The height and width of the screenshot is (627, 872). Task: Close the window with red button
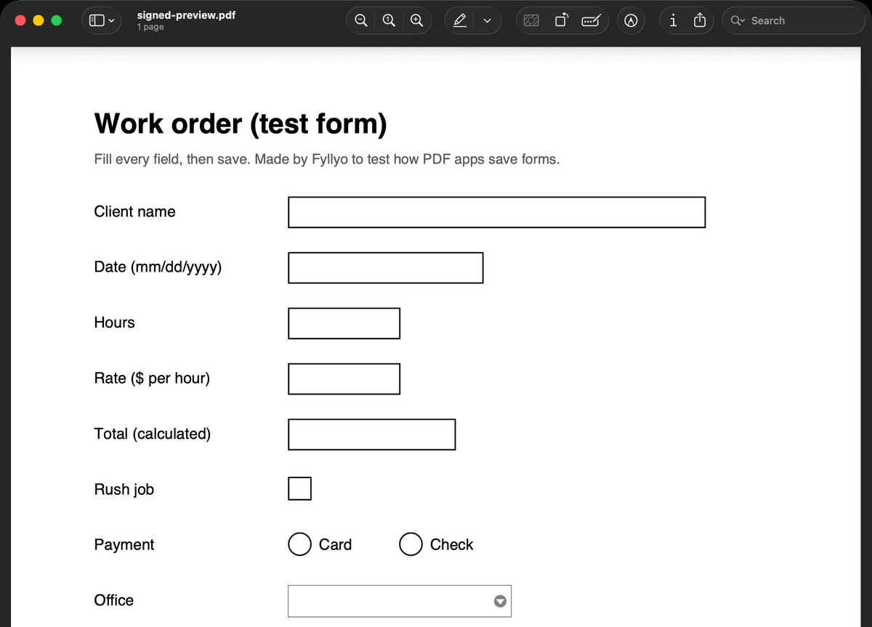pyautogui.click(x=20, y=21)
